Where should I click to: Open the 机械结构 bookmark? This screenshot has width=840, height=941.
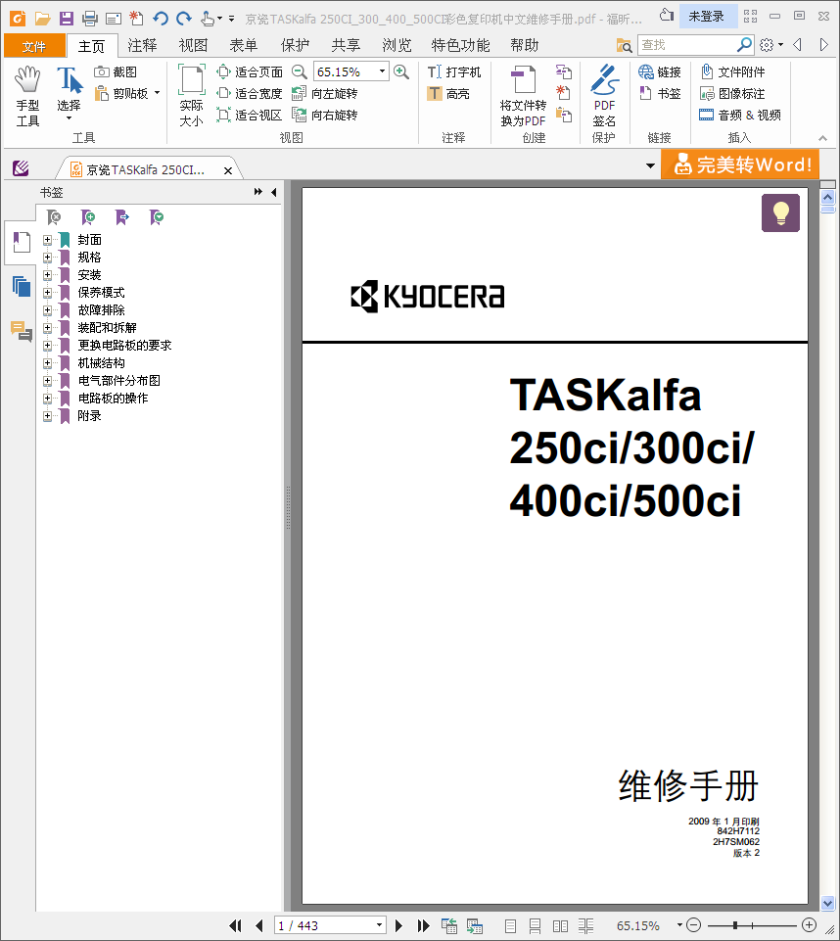coord(102,363)
